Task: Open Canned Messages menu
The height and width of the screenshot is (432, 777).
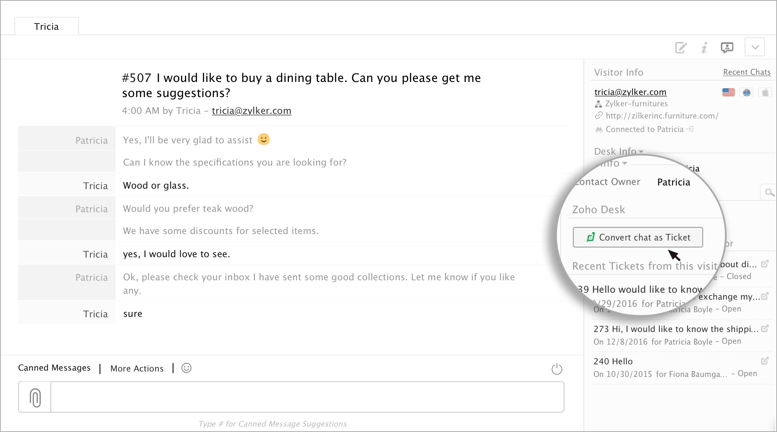Action: [54, 368]
